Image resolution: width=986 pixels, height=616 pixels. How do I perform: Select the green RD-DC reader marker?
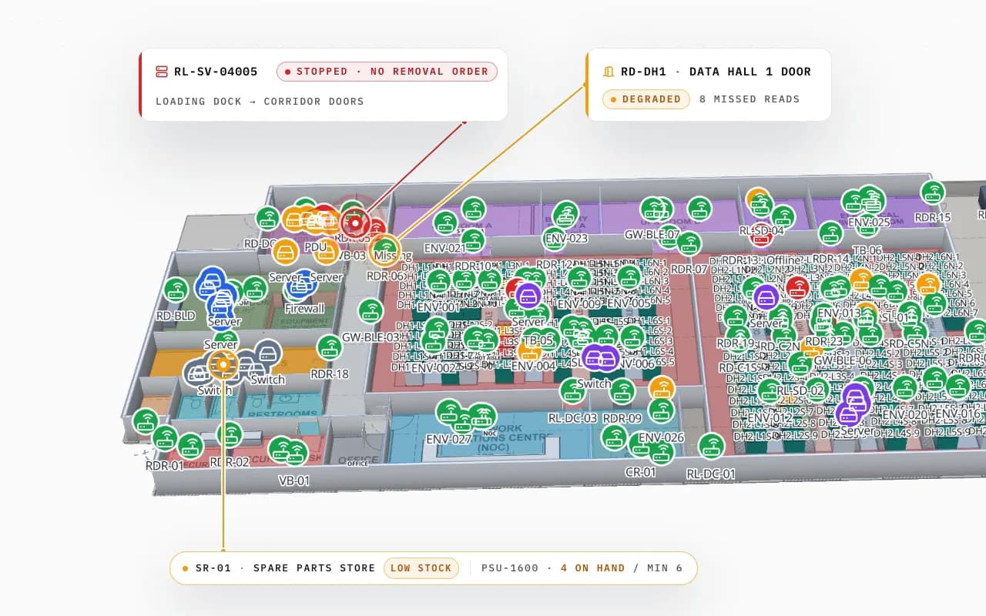click(267, 219)
